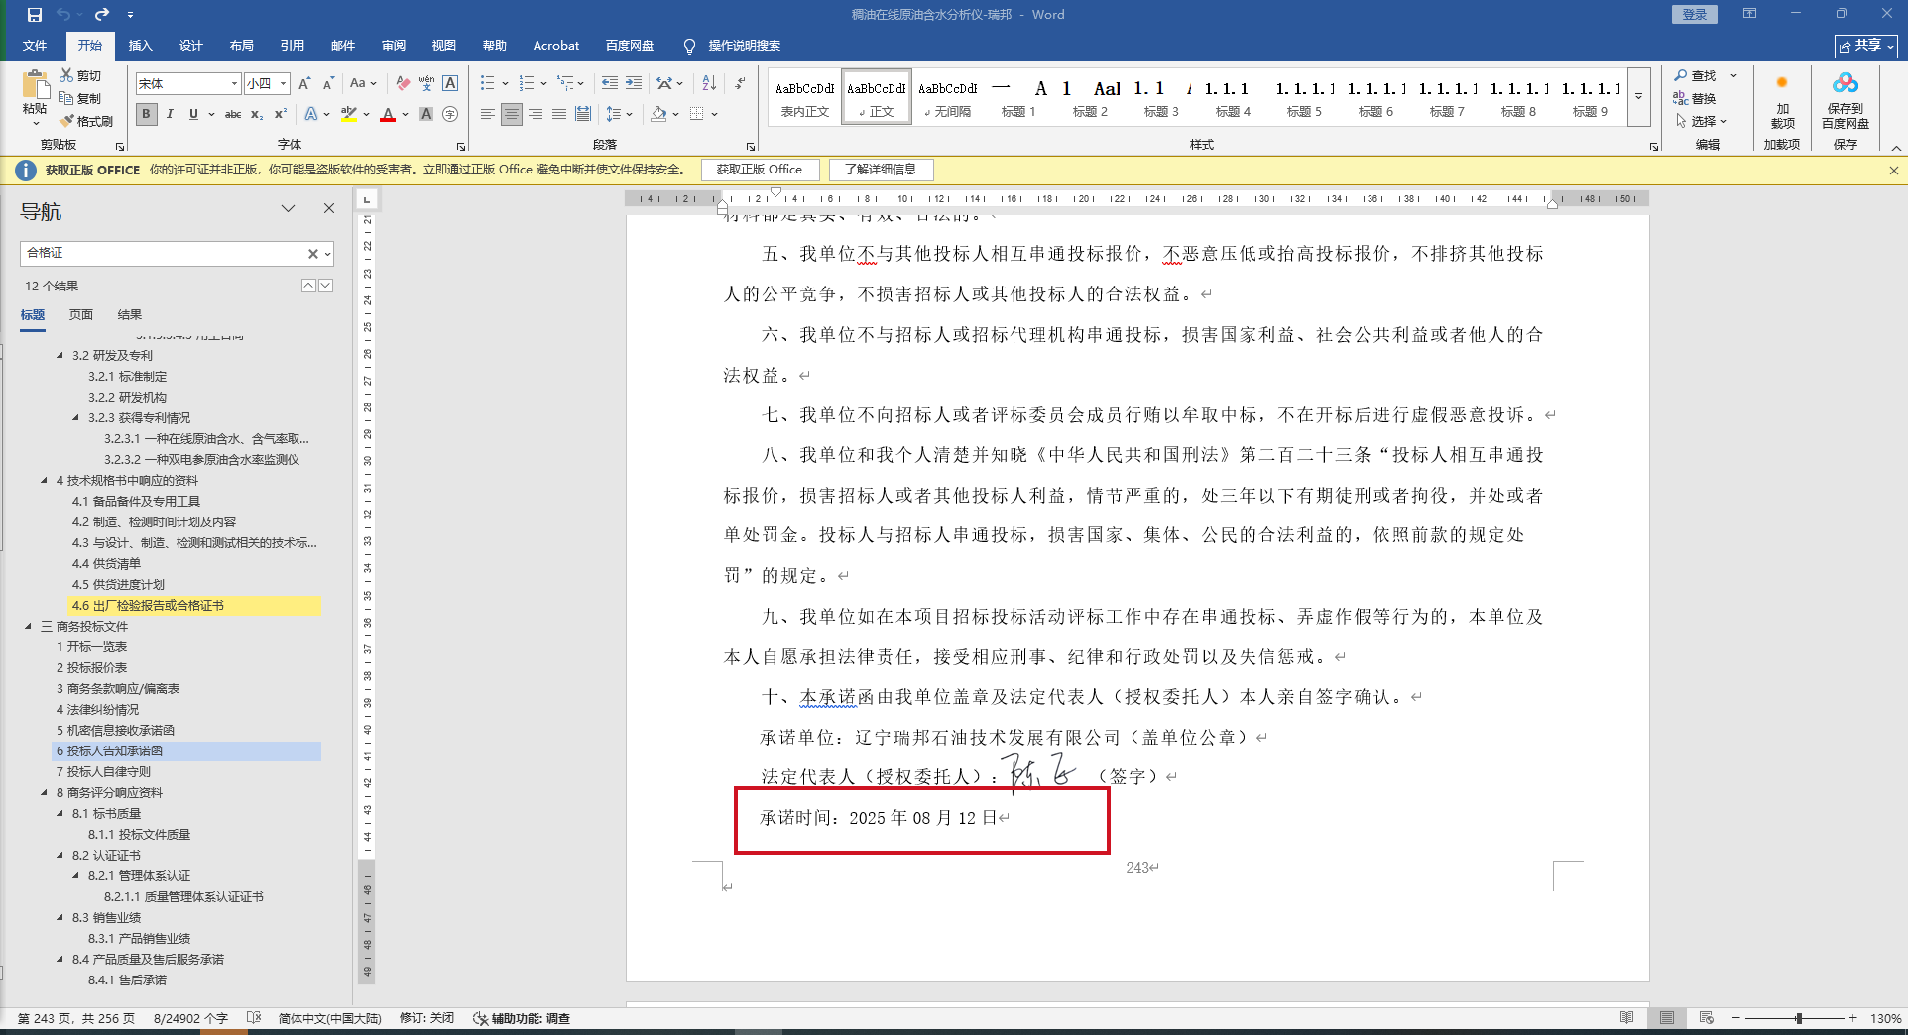
Task: Toggle Italic formatting
Action: (170, 114)
